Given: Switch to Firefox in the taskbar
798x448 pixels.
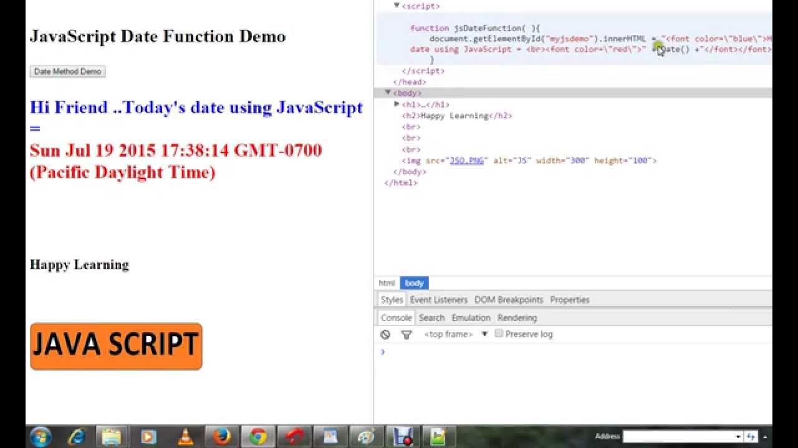Looking at the screenshot, I should (x=221, y=437).
